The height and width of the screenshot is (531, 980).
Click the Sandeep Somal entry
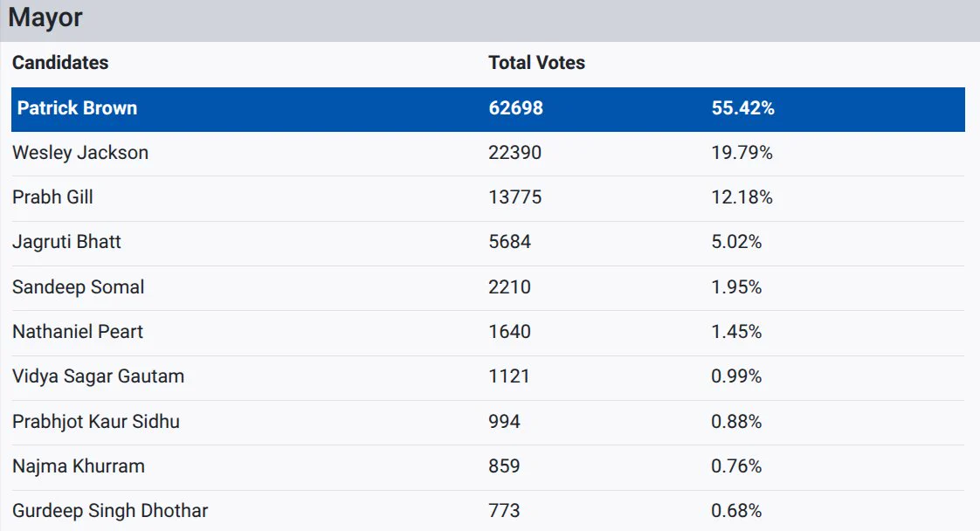pos(78,287)
